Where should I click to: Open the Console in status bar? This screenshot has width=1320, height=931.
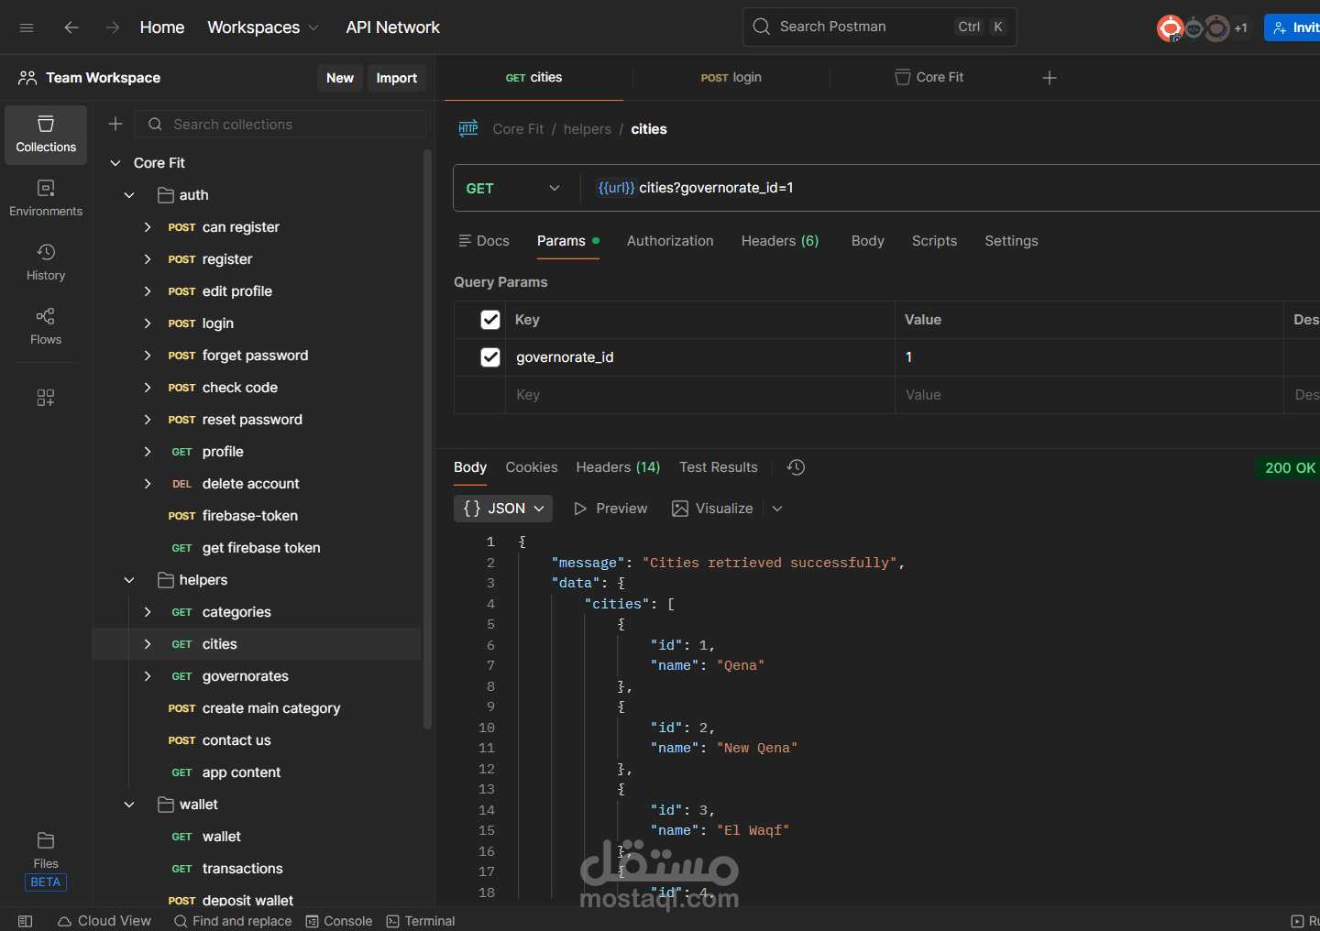[x=339, y=921]
